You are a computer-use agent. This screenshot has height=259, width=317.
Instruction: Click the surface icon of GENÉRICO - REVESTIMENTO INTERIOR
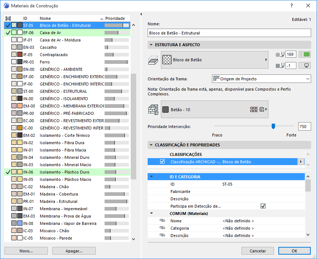pyautogui.click(x=20, y=128)
